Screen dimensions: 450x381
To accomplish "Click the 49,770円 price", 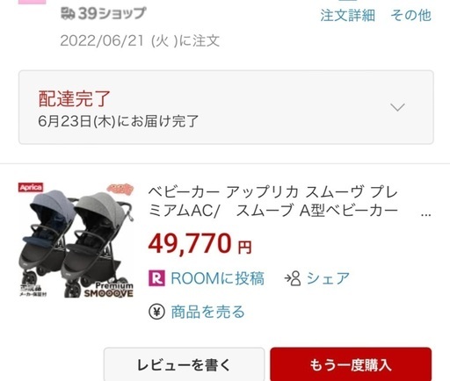I will (200, 243).
